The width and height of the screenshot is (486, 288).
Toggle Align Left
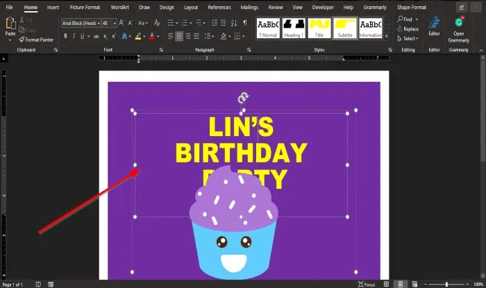coord(170,36)
